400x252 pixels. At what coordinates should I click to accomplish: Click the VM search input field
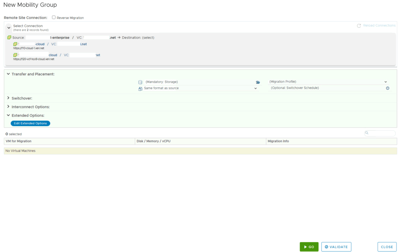pos(382,133)
